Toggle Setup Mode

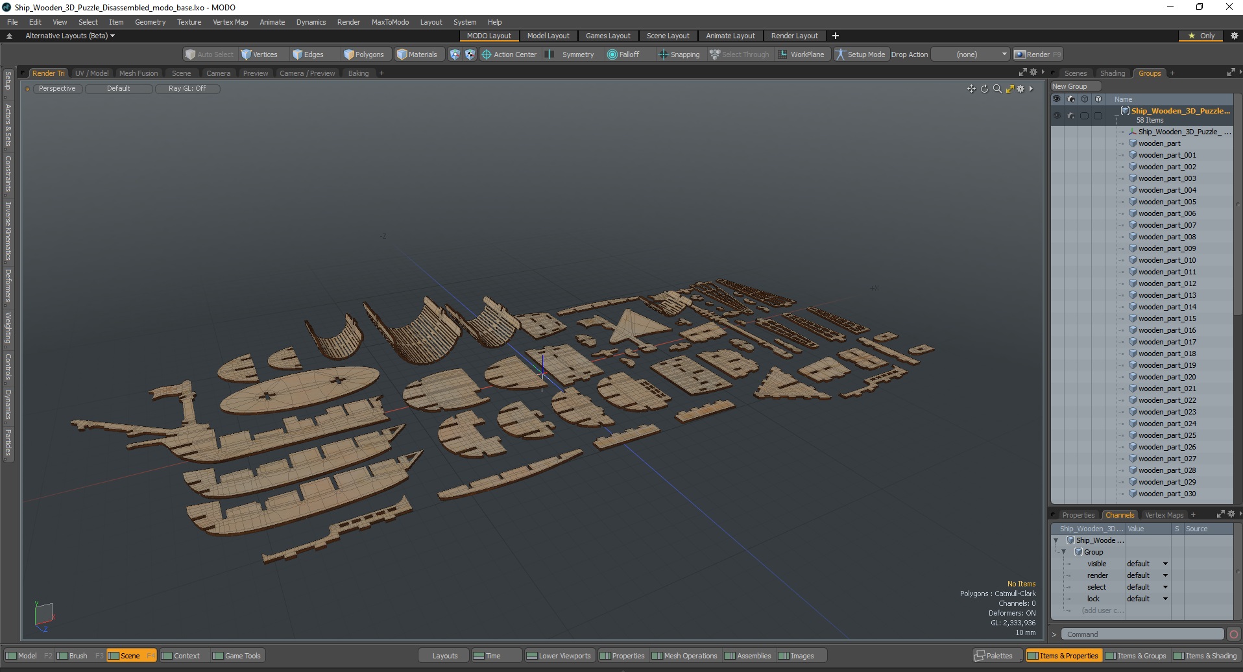tap(860, 54)
